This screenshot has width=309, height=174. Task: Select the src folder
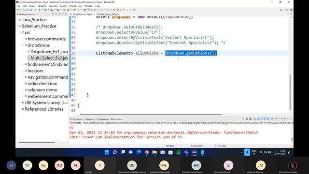coord(28,32)
